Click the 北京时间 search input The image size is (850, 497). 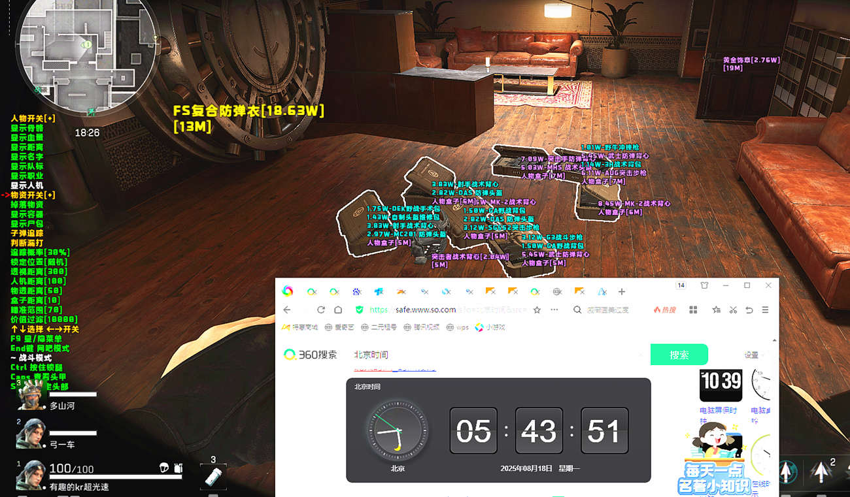click(x=497, y=355)
